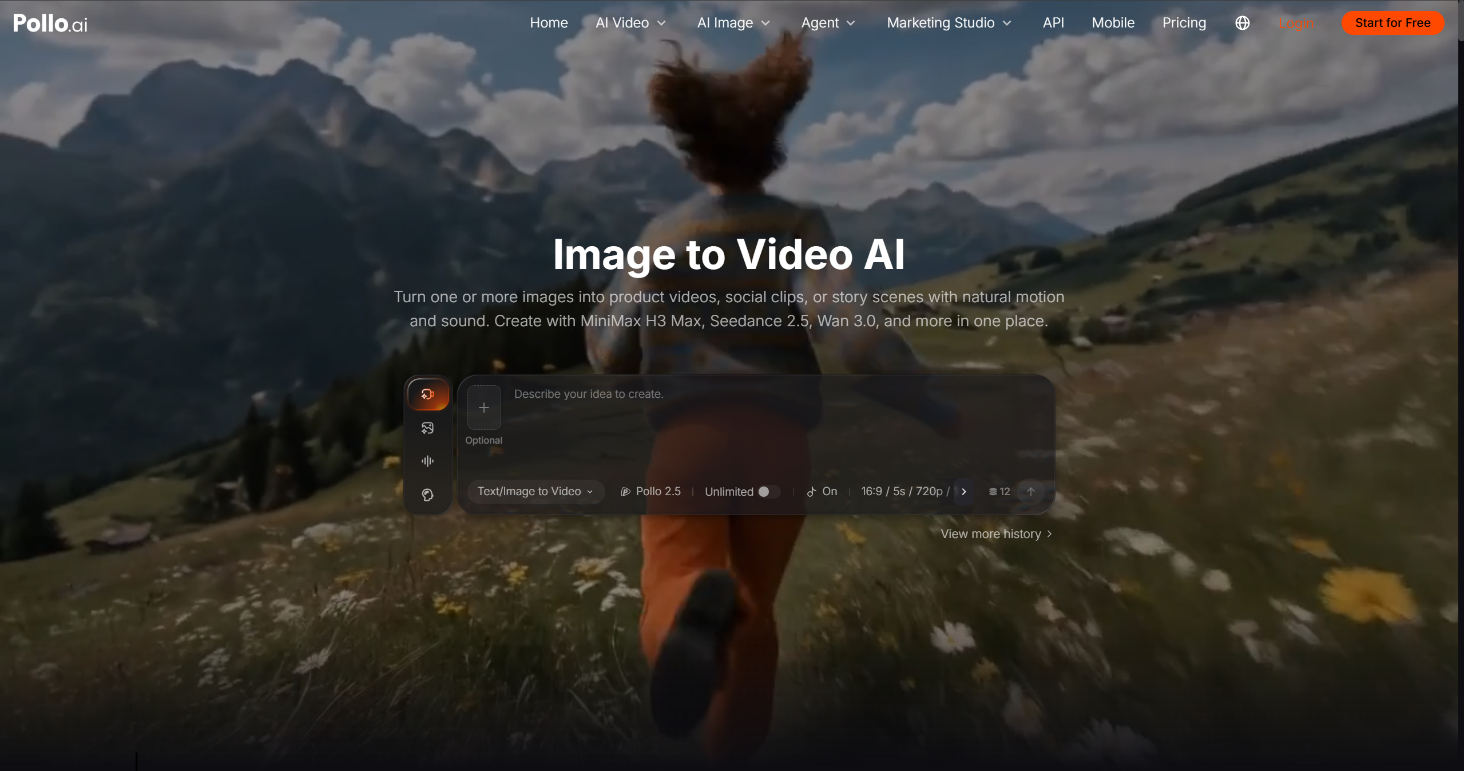The width and height of the screenshot is (1464, 771).
Task: Expand the Agent menu
Action: pos(828,23)
